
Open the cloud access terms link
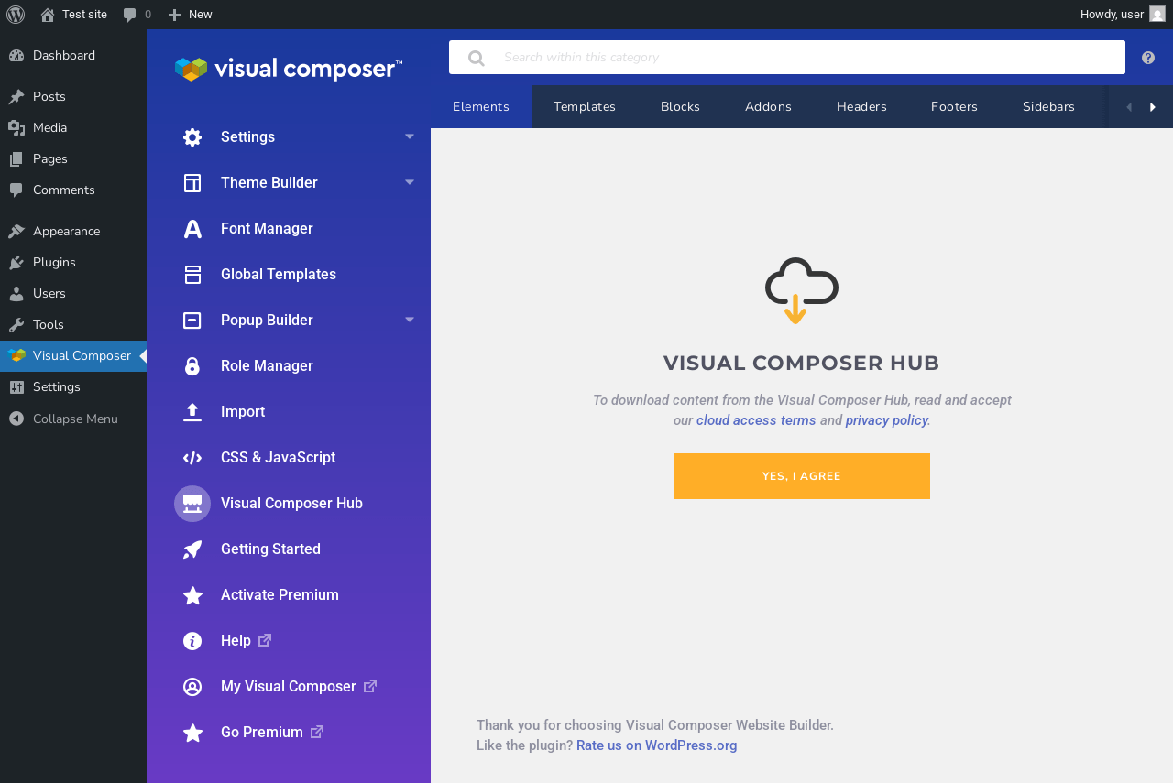[756, 420]
